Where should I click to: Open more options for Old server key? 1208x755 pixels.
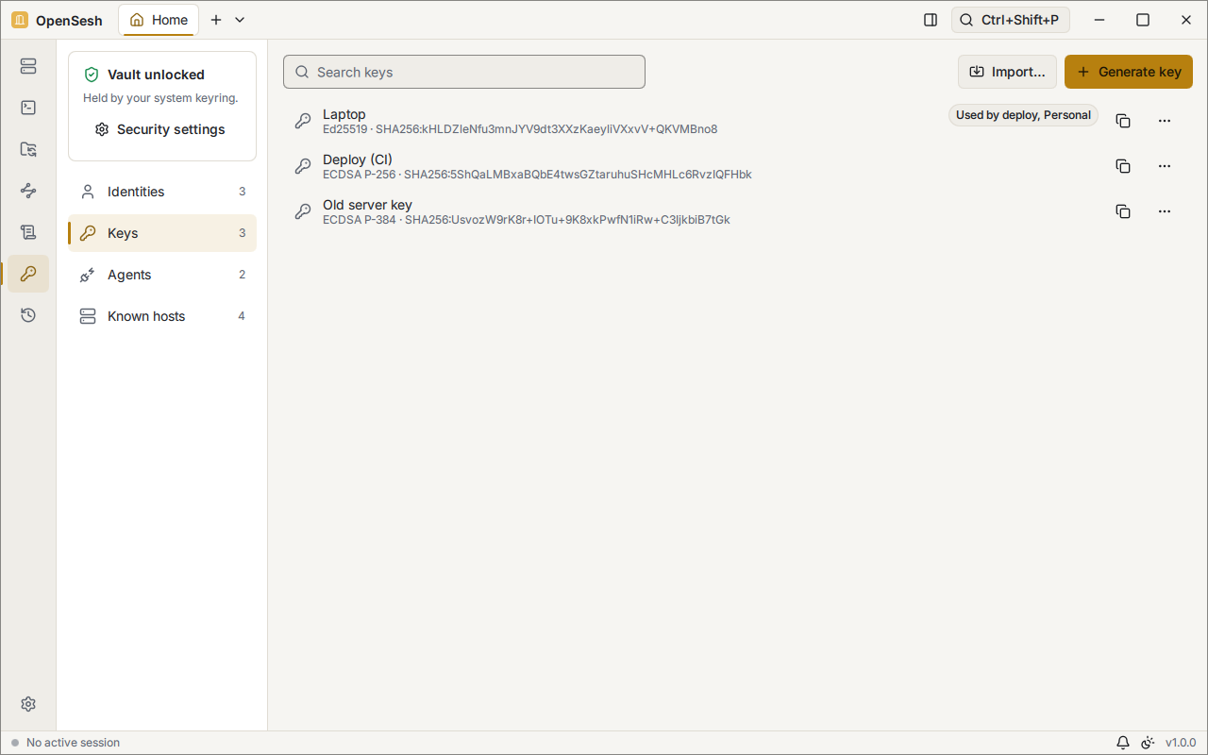[1165, 211]
